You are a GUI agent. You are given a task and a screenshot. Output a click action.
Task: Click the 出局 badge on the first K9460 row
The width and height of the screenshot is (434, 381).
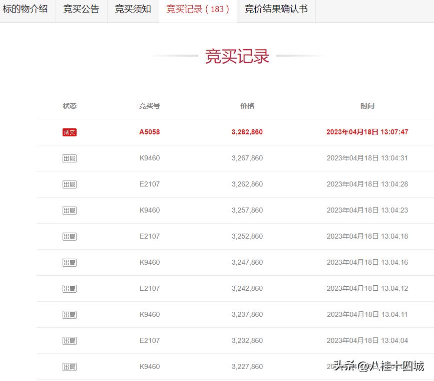coord(70,158)
